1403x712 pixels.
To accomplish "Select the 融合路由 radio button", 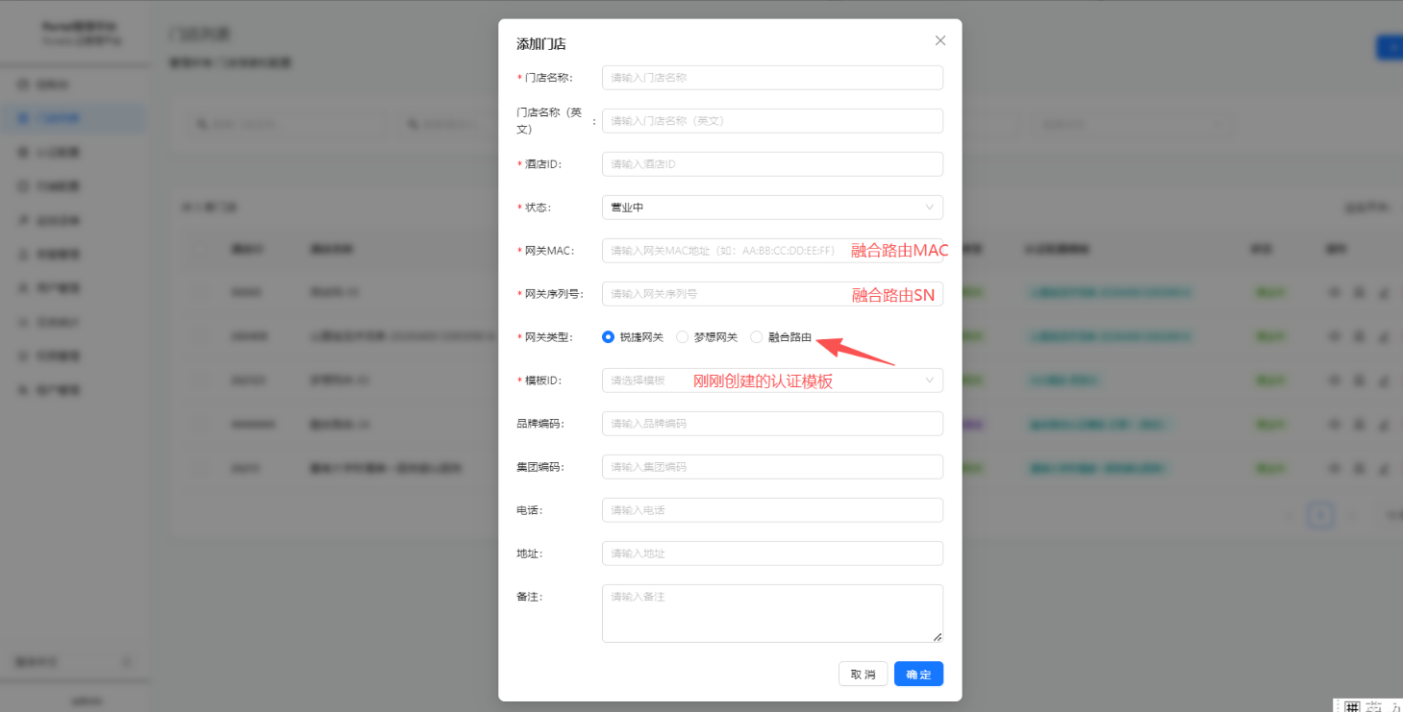I will [781, 337].
